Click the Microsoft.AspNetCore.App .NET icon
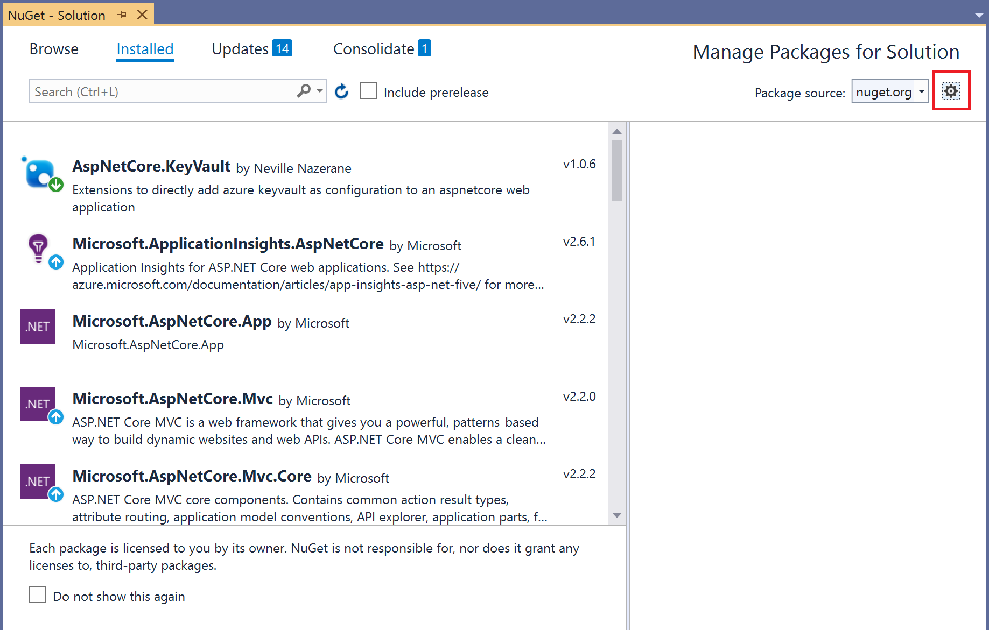The image size is (989, 630). (38, 327)
